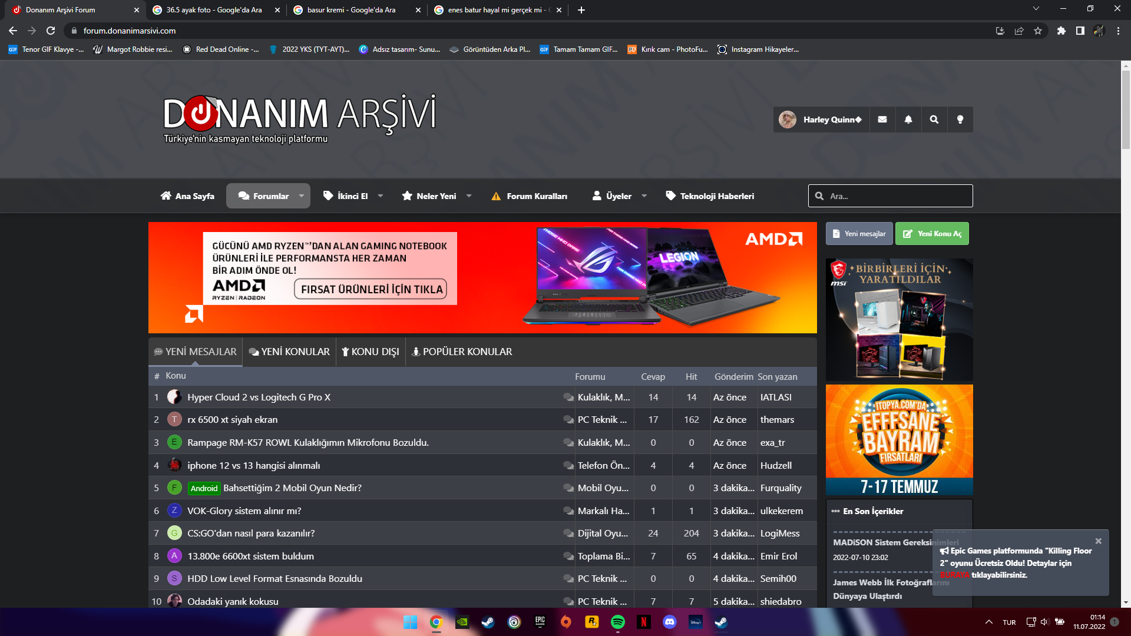Click the Yeni Konu Aç button
Viewport: 1131px width, 636px height.
(932, 234)
